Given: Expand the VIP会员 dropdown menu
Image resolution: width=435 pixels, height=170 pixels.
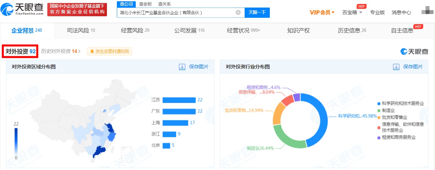Looking at the screenshot, I should (322, 13).
